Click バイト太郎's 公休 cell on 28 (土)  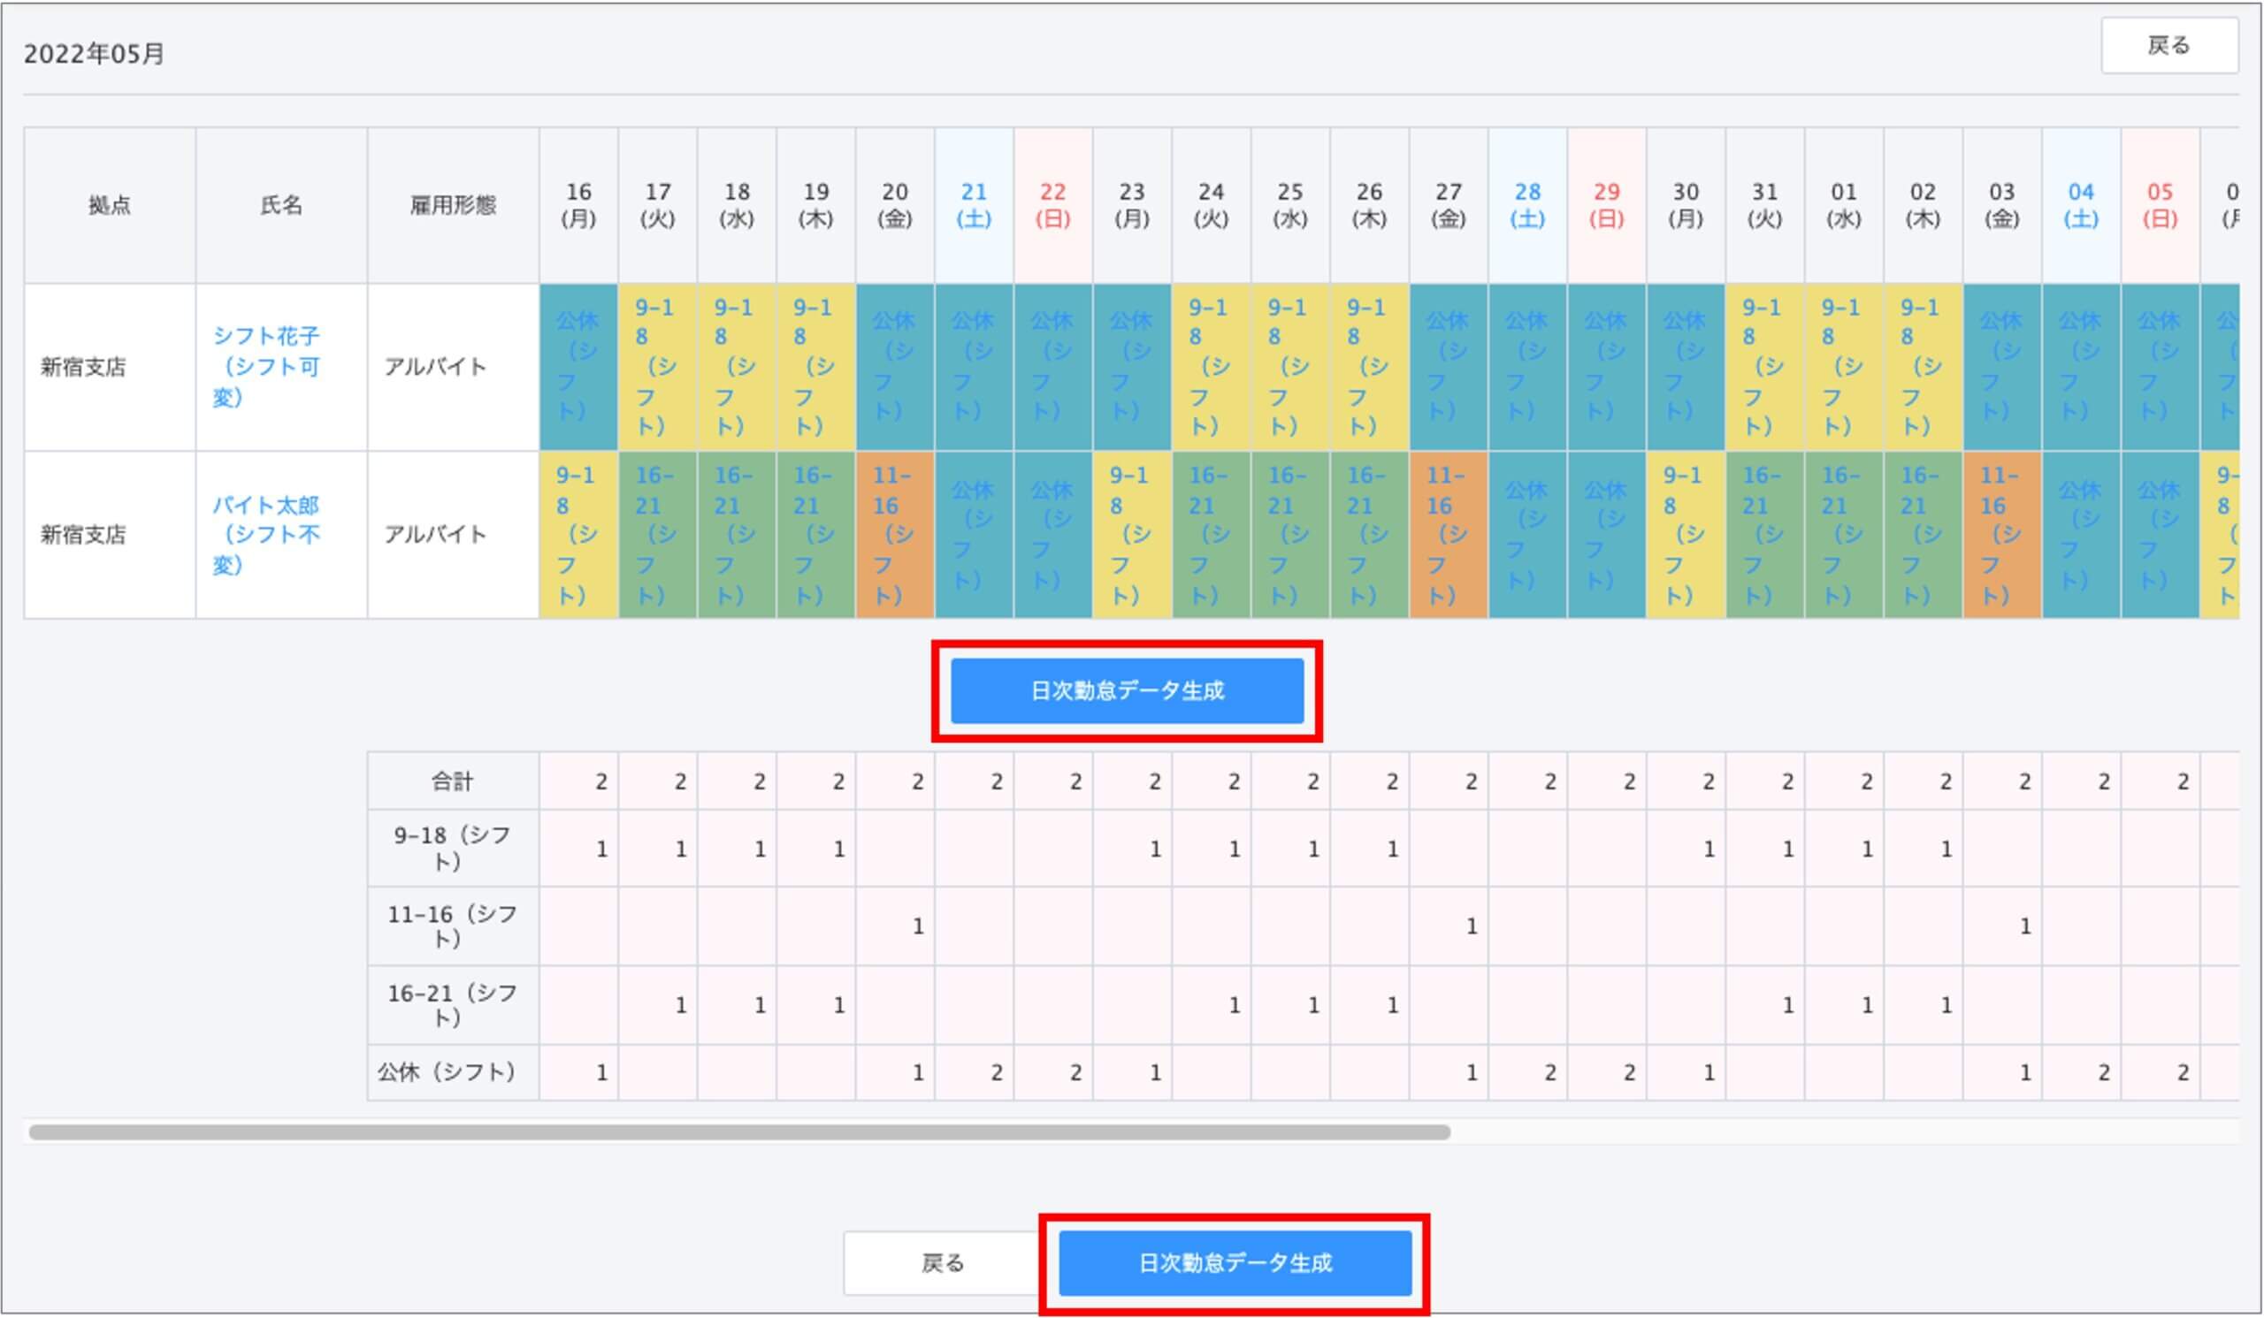pyautogui.click(x=1526, y=534)
